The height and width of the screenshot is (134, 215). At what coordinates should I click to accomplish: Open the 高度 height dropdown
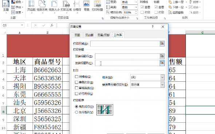tap(136, 7)
